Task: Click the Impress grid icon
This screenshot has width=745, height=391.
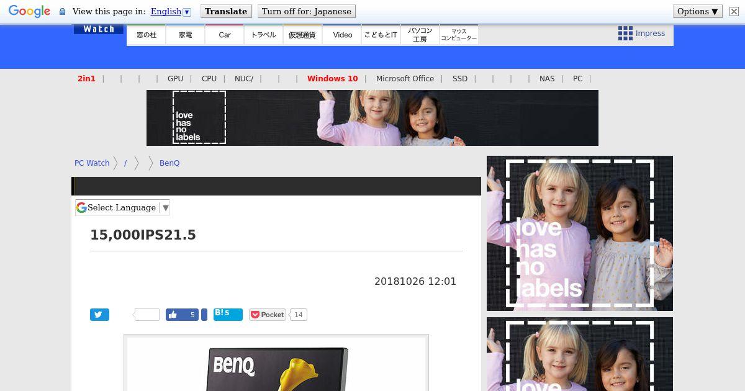Action: click(x=625, y=34)
